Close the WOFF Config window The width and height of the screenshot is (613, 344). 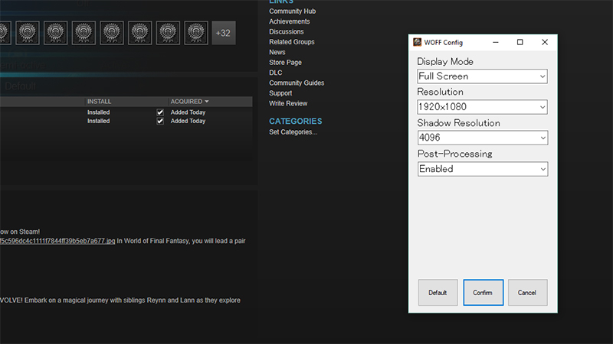coord(545,42)
